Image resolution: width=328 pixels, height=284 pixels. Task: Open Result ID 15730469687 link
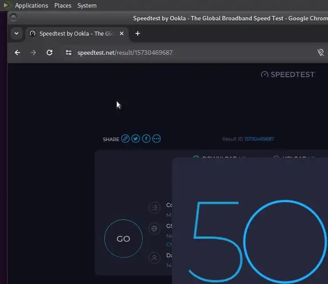[259, 139]
